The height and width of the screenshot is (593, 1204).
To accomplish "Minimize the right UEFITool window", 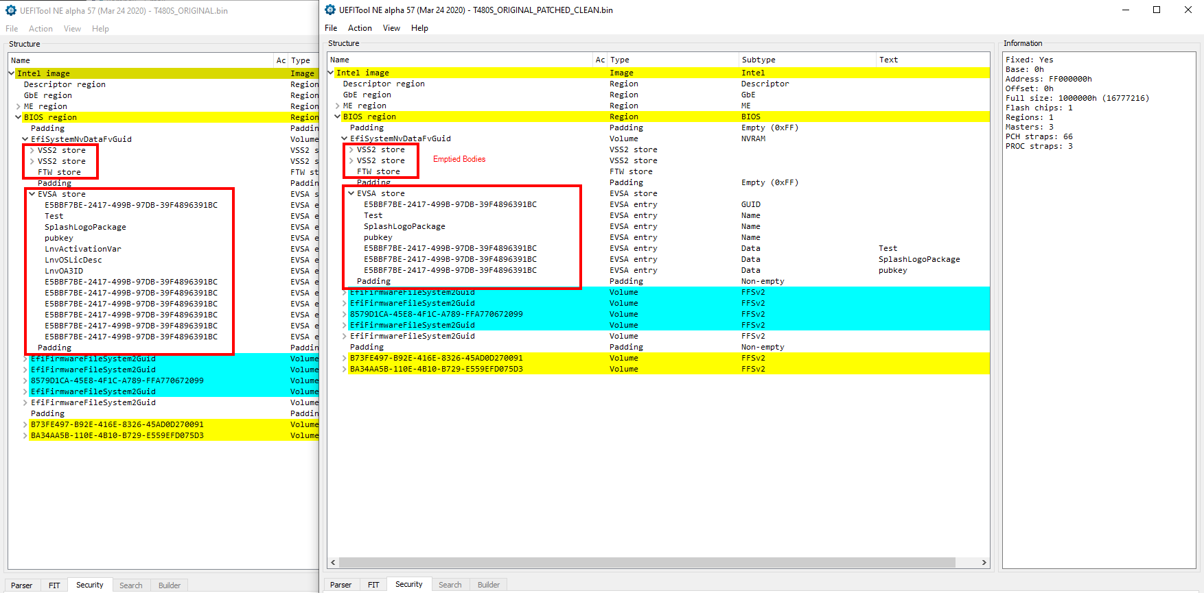I will 1126,10.
